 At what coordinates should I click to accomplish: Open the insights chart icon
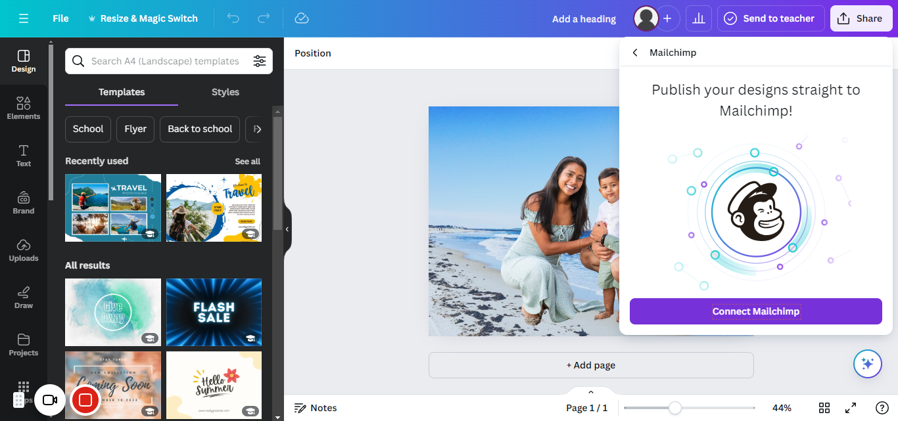(x=699, y=18)
